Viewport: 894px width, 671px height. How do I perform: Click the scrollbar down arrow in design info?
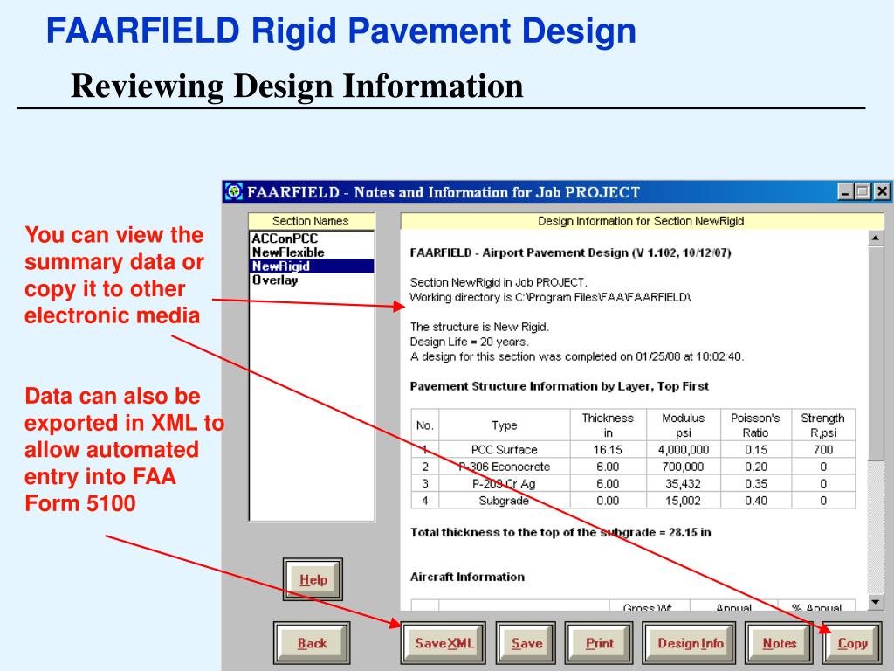875,601
